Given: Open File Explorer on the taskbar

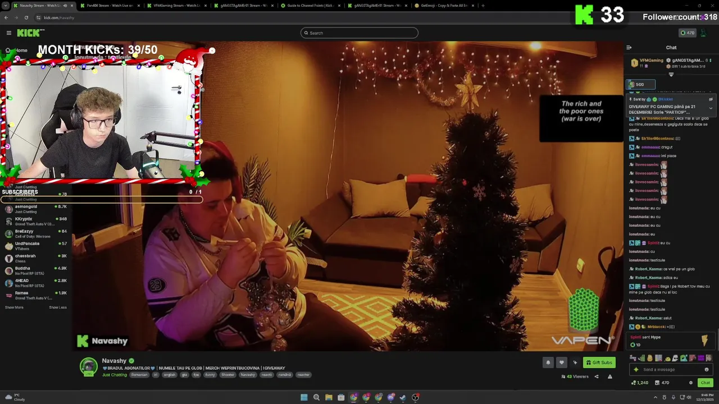Looking at the screenshot, I should click(329, 397).
